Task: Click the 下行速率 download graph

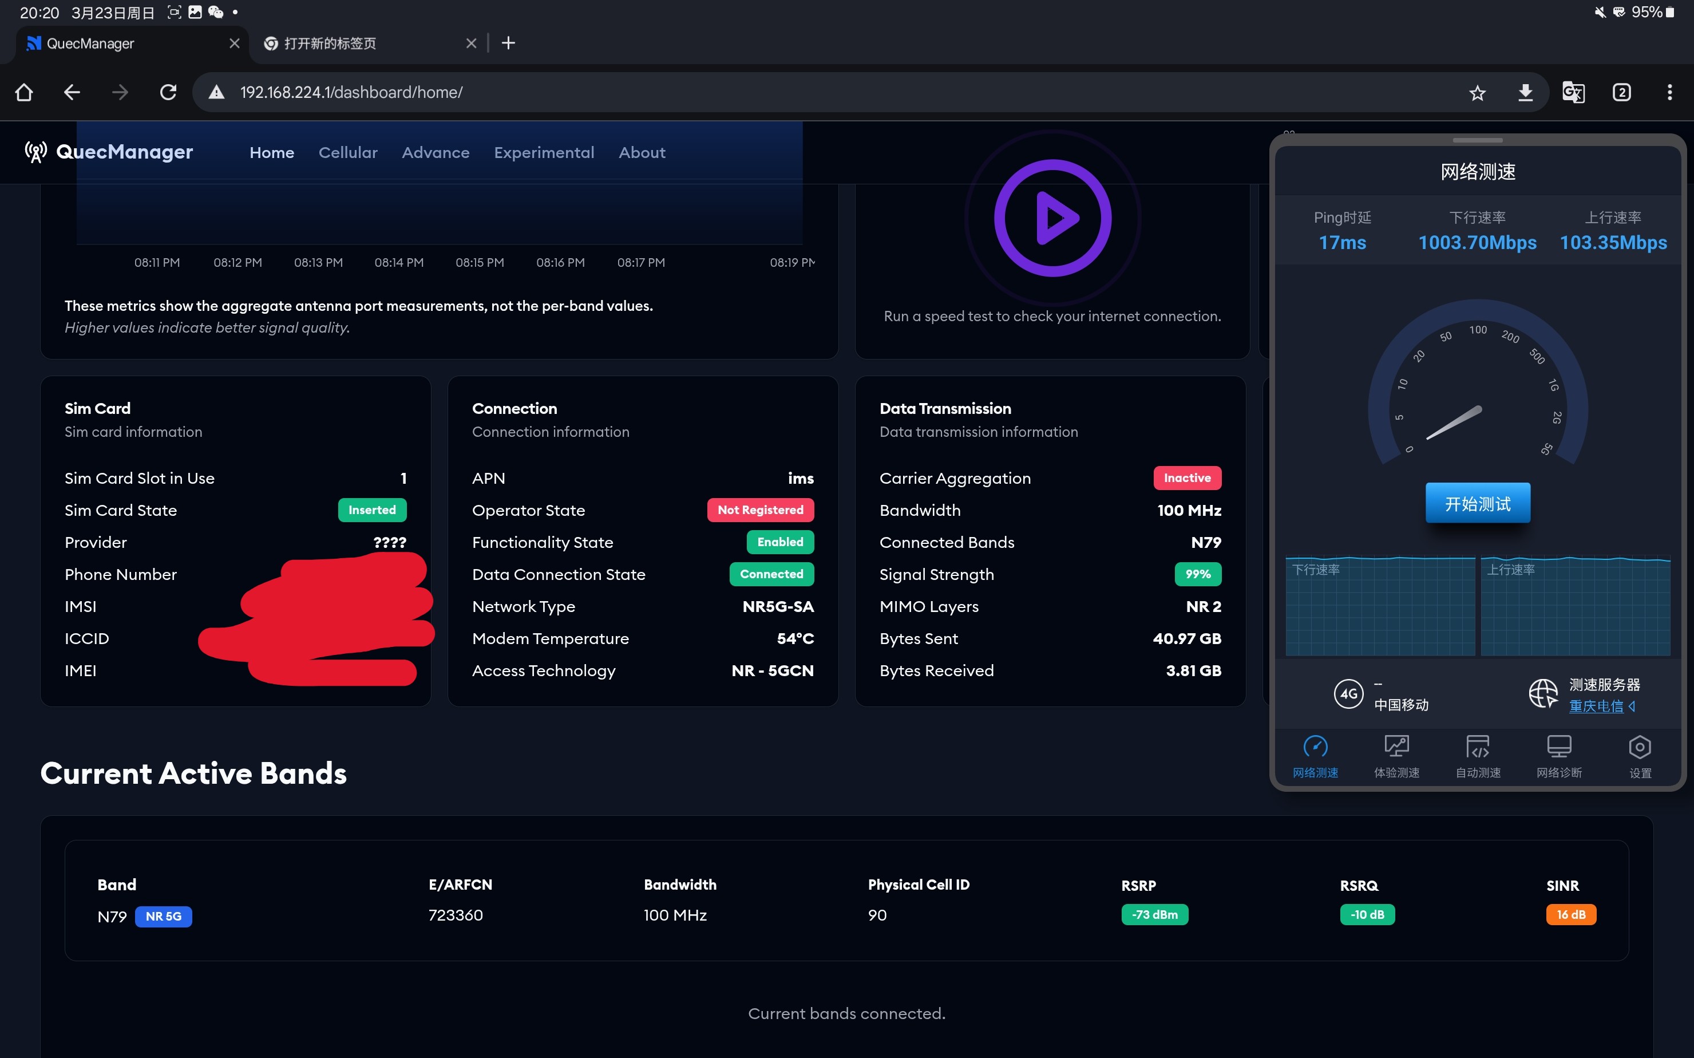Action: [x=1380, y=606]
